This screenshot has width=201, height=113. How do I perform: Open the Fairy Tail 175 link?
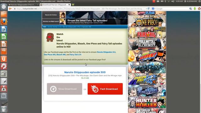[75, 55]
